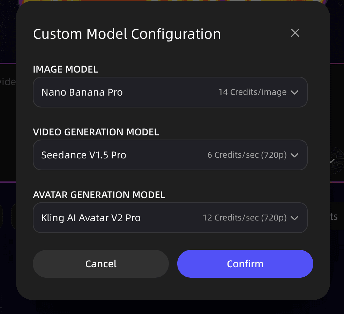Select the Nano Banana Pro model name
Screen dimensions: 344x314
[82, 92]
